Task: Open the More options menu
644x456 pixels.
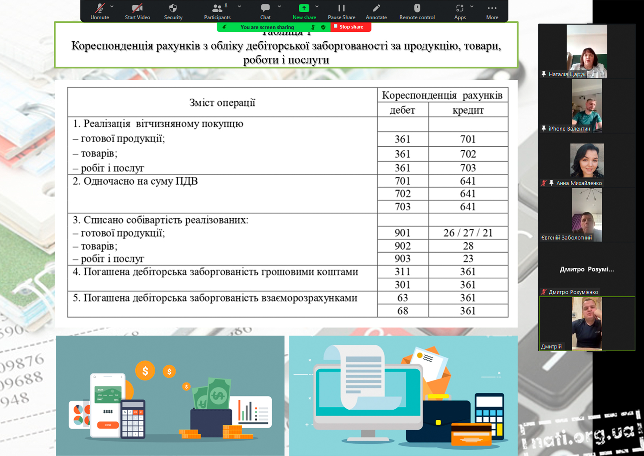Action: tap(492, 11)
